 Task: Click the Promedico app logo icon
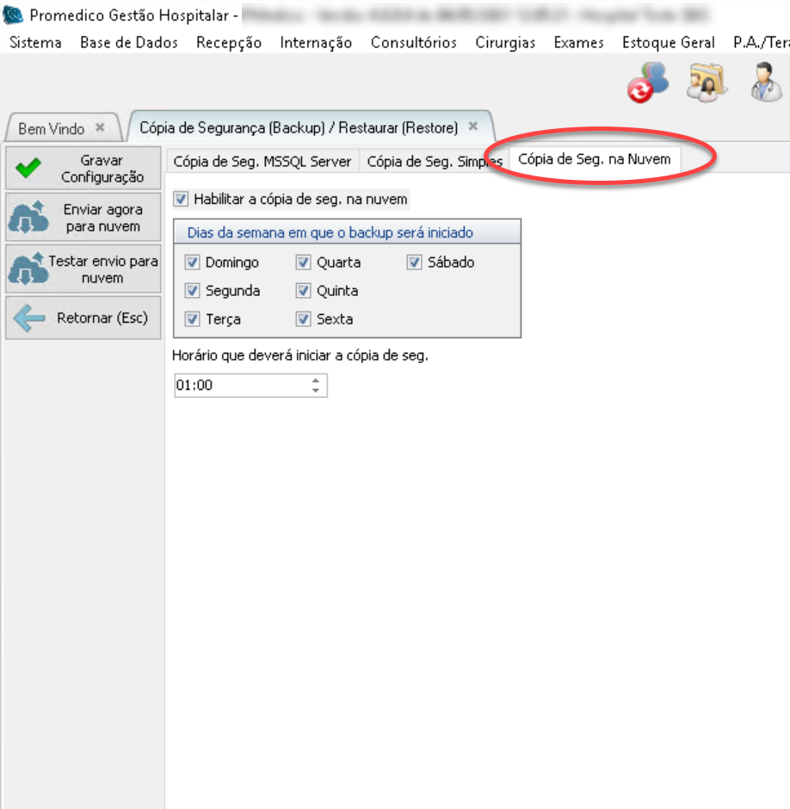click(14, 16)
